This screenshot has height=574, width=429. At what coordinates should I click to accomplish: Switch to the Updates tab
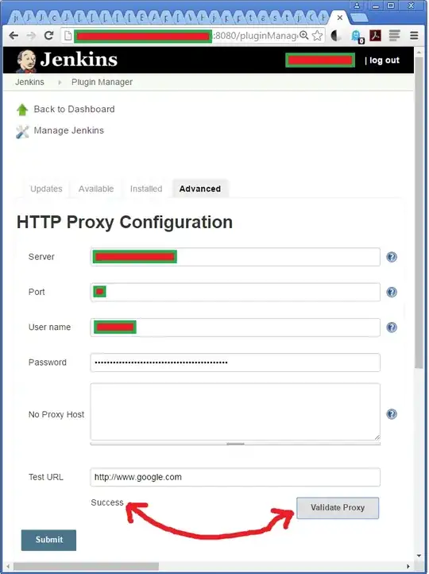pyautogui.click(x=46, y=189)
